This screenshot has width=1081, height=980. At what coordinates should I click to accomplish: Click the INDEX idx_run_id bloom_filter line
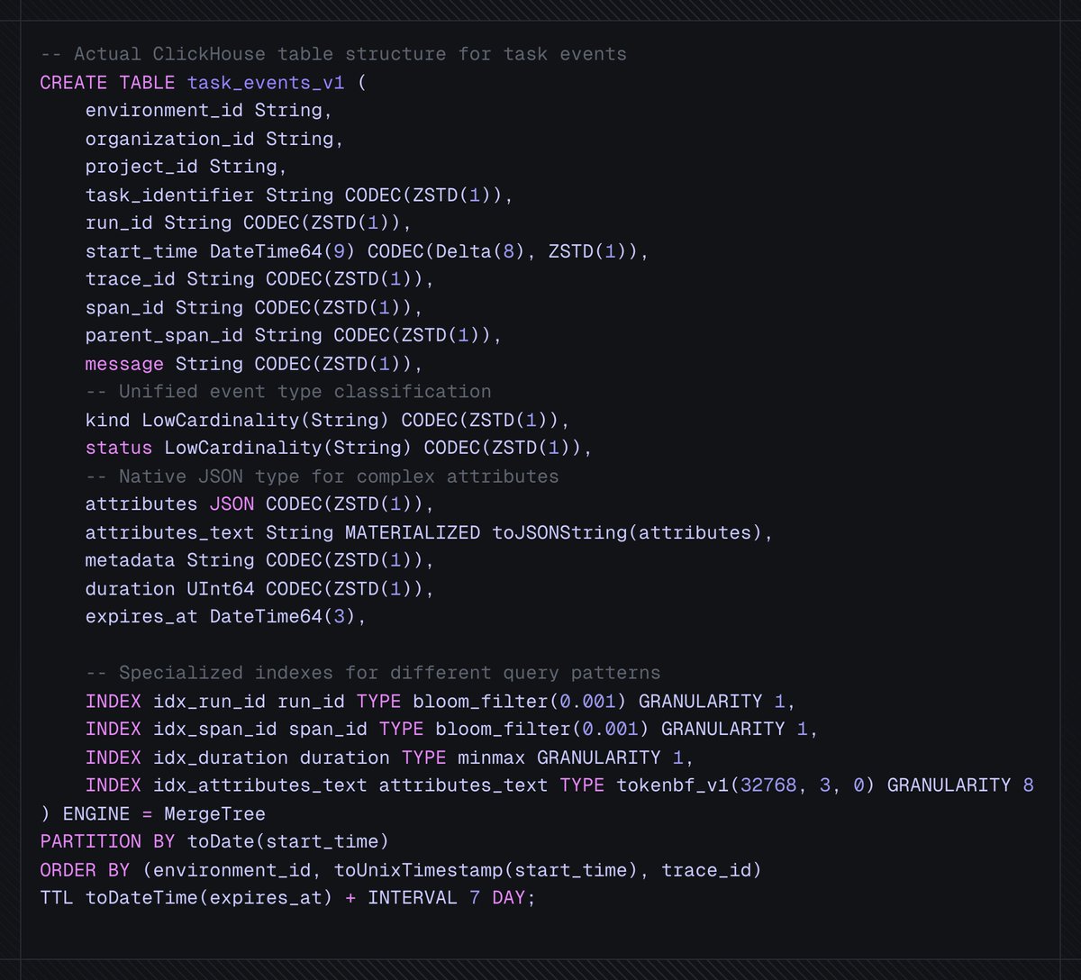pyautogui.click(x=441, y=701)
